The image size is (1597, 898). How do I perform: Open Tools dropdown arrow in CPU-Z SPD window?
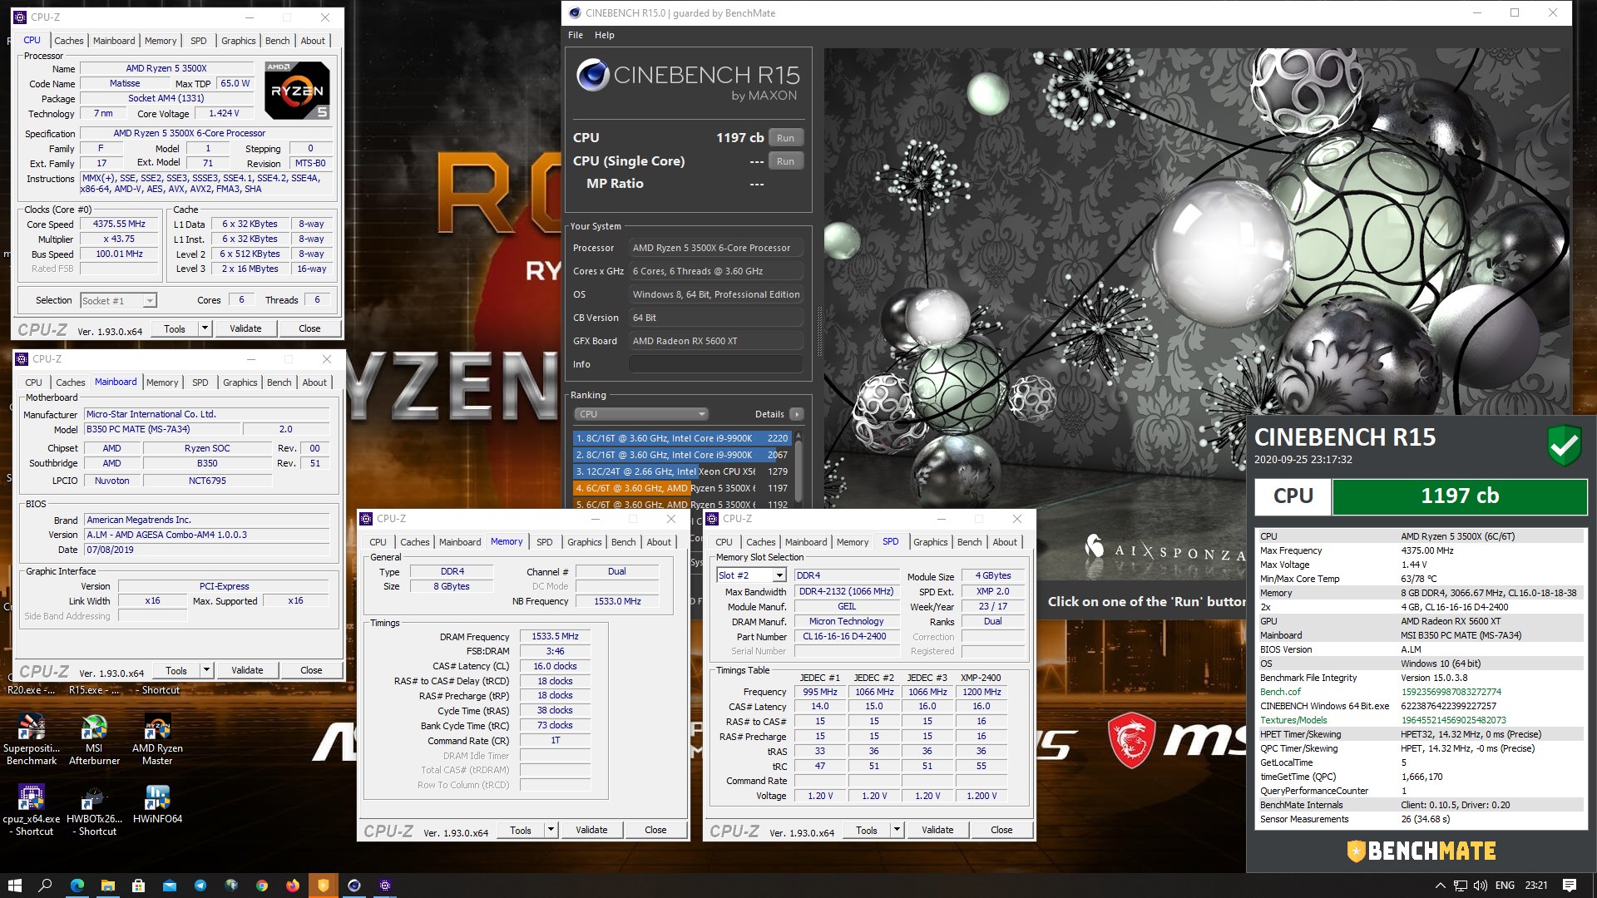[x=897, y=830]
